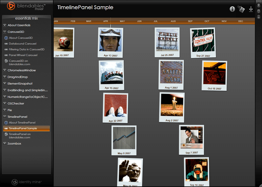Open the Panel Wheel Carousel sample
This screenshot has width=262, height=187.
pos(23,55)
